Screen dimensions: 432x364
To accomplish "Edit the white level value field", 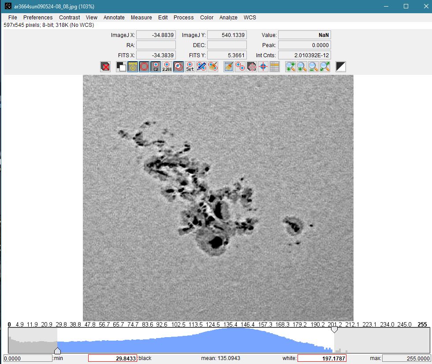I will [323, 358].
